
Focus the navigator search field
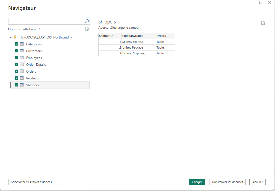coord(46,21)
